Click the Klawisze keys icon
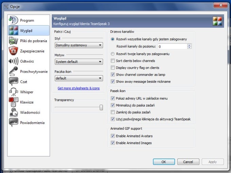Image resolution: width=231 pixels, height=173 pixels. tap(13, 102)
